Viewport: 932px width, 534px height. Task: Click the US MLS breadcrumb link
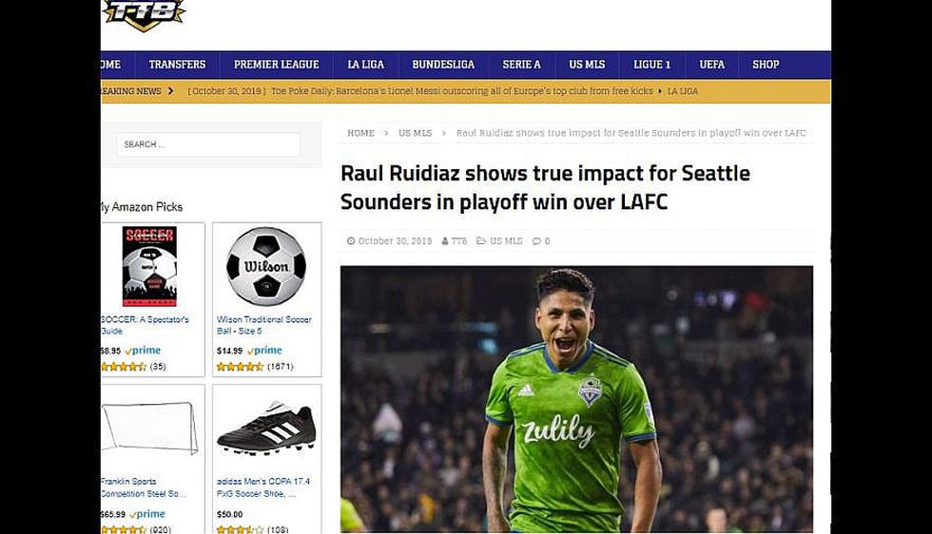tap(415, 133)
